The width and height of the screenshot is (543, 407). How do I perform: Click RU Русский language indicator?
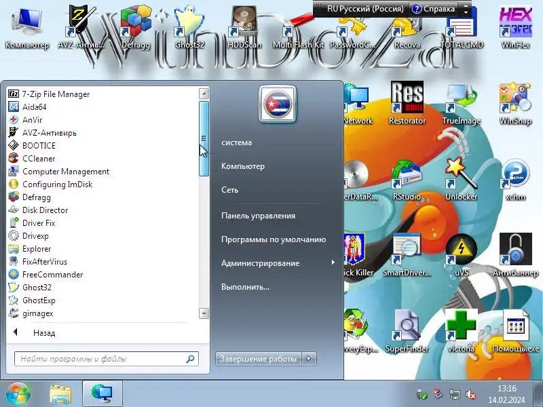[365, 9]
